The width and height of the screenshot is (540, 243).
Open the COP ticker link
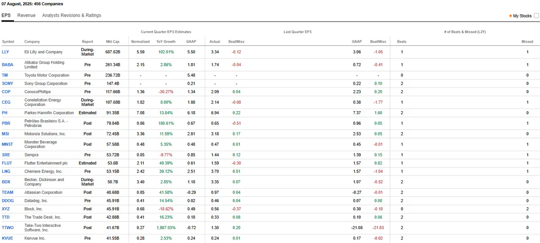pos(6,91)
